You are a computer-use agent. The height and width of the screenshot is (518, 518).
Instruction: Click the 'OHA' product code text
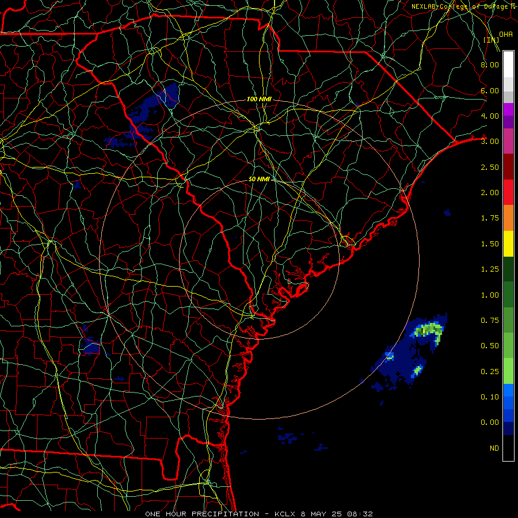pos(506,35)
